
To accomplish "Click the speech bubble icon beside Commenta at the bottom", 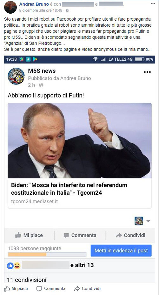I will 39,288.
